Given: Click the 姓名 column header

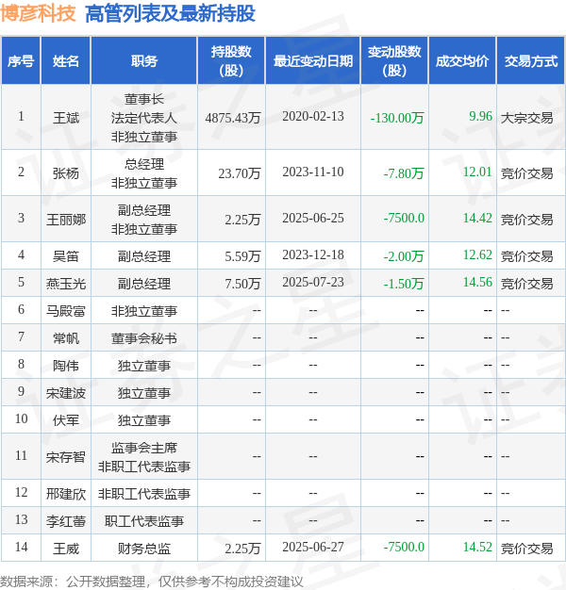Looking at the screenshot, I should tap(66, 61).
